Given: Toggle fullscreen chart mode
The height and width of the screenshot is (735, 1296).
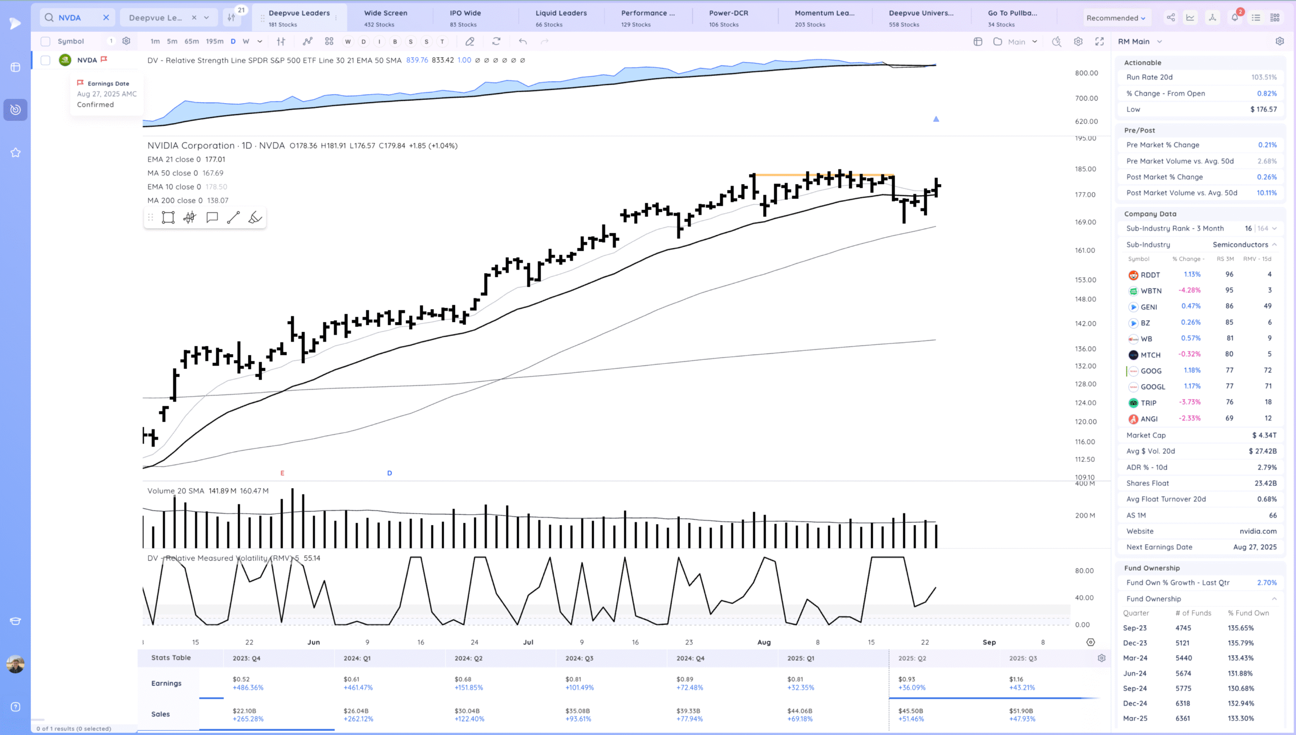Looking at the screenshot, I should [1100, 41].
